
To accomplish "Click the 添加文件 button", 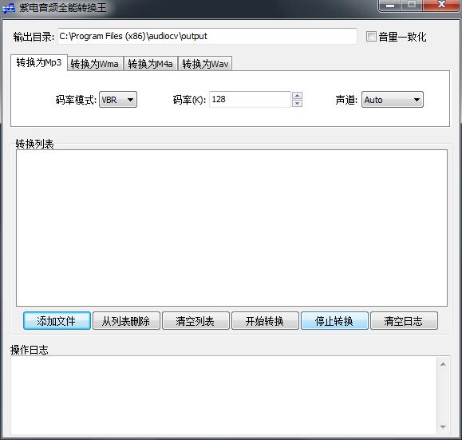I will [x=57, y=320].
